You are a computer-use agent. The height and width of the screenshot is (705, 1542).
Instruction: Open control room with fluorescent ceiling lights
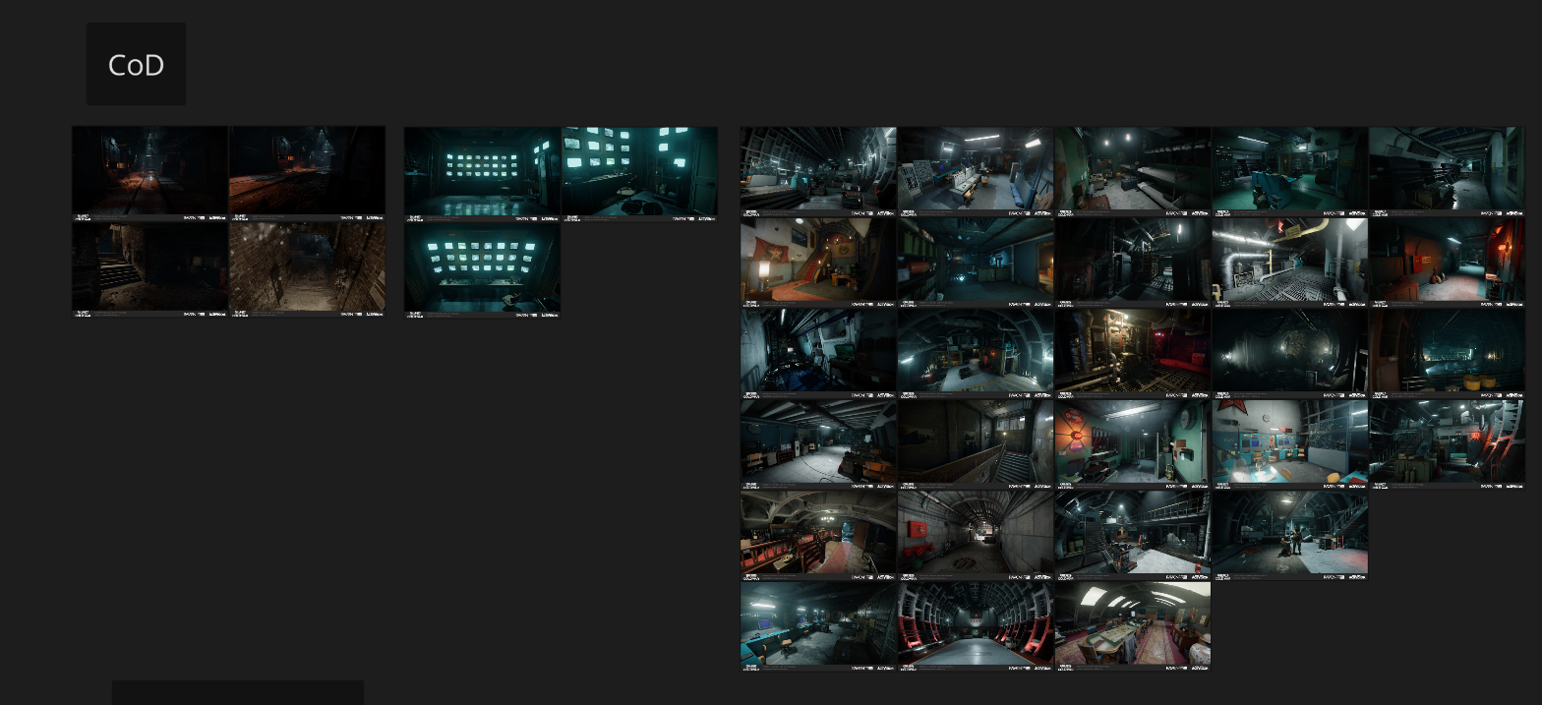click(976, 171)
